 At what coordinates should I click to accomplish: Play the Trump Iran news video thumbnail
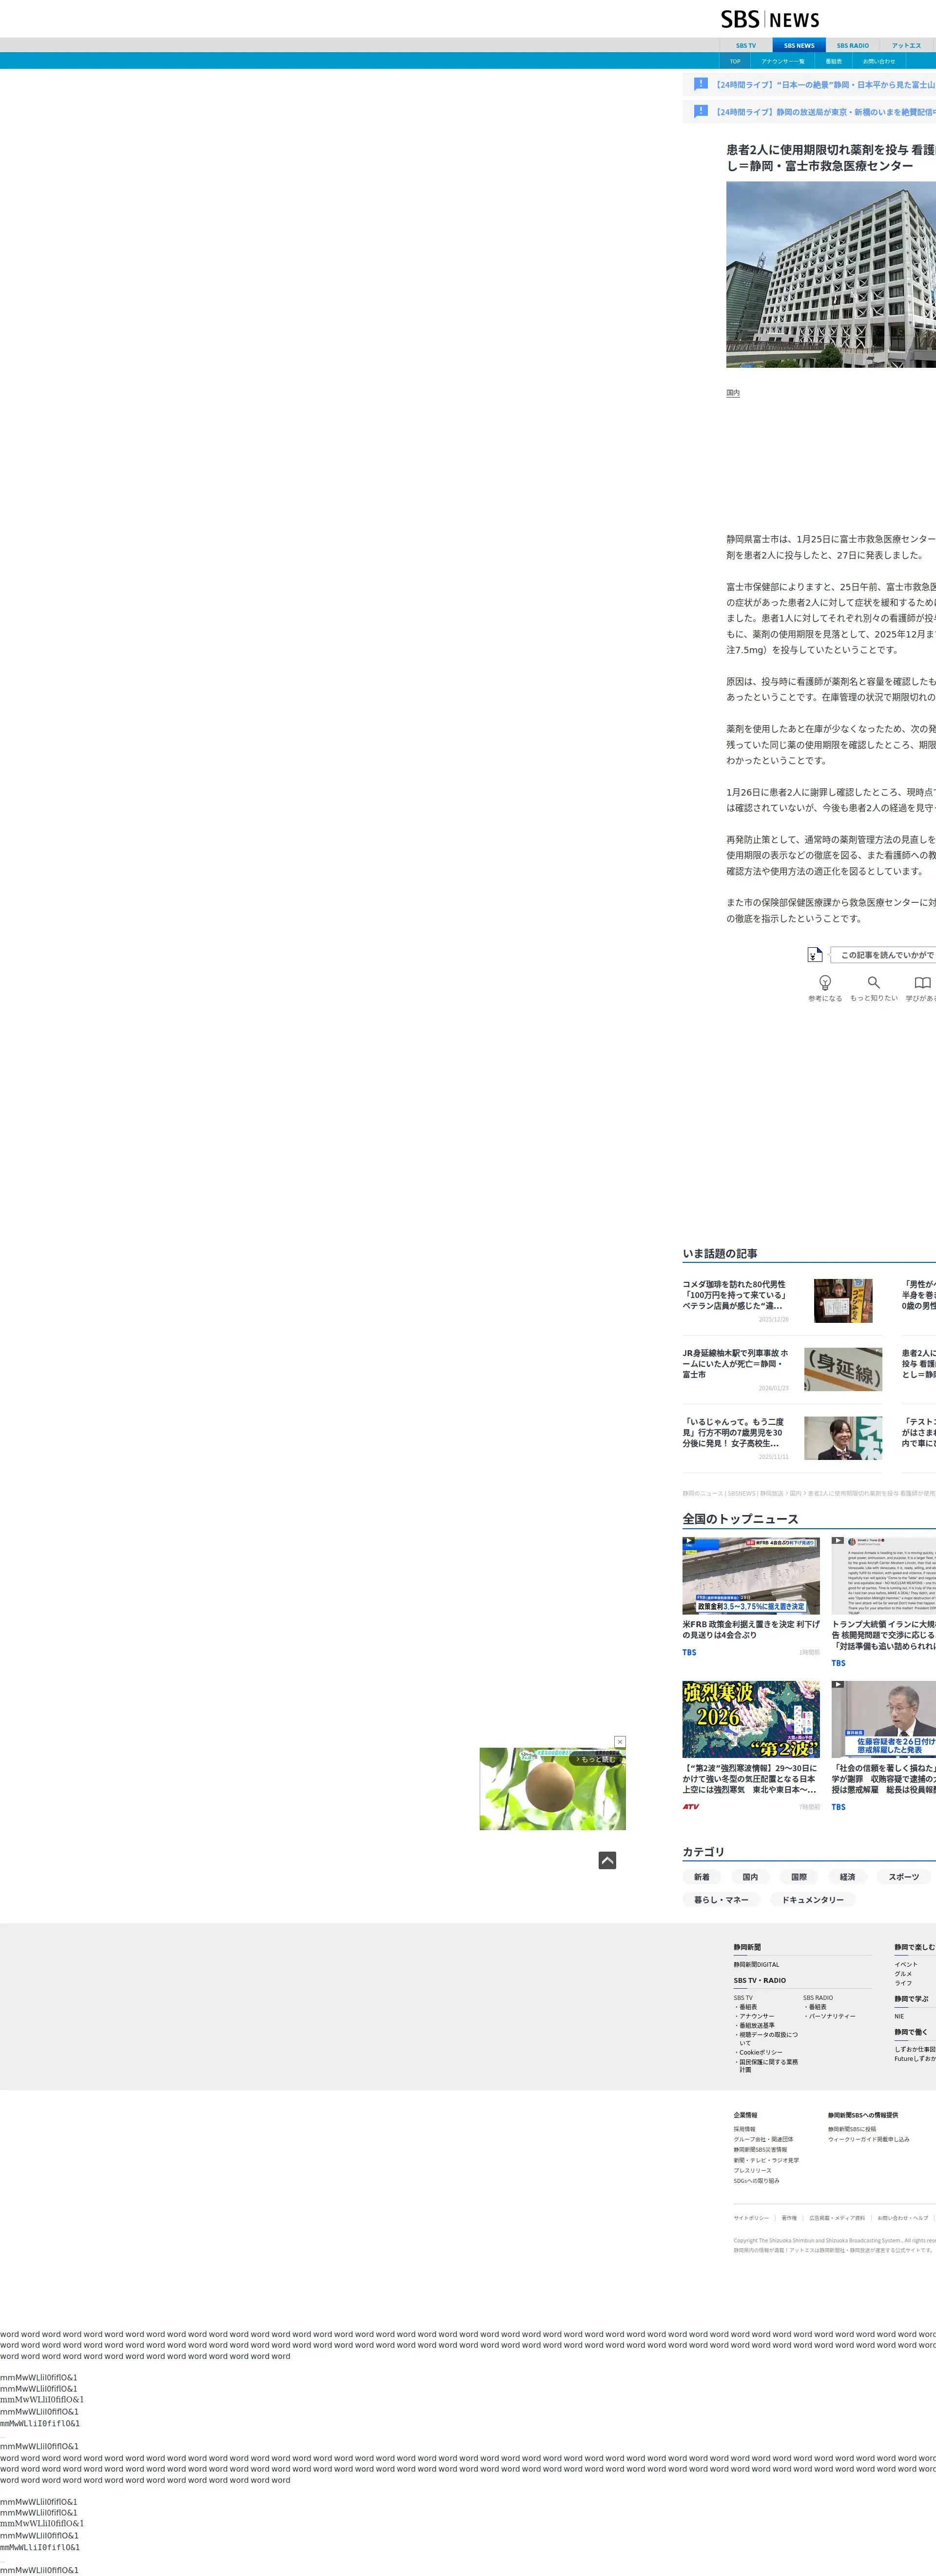[x=884, y=1577]
